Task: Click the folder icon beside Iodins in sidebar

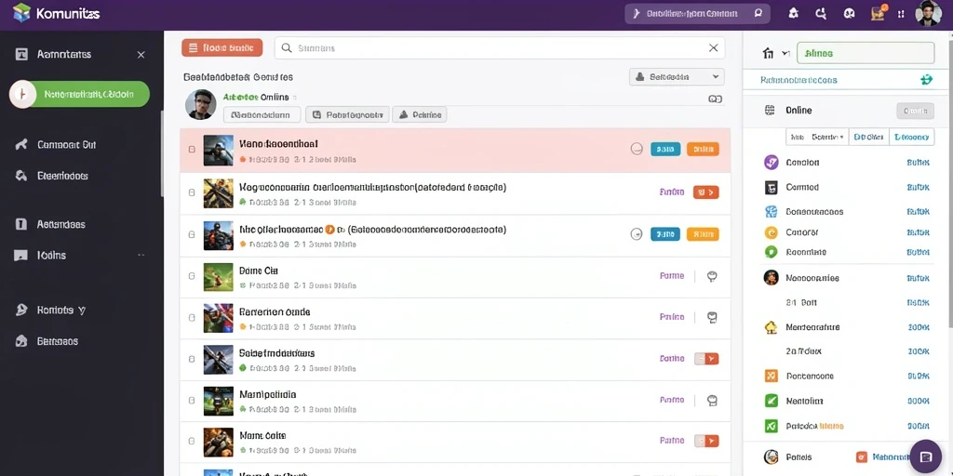Action: [x=21, y=255]
